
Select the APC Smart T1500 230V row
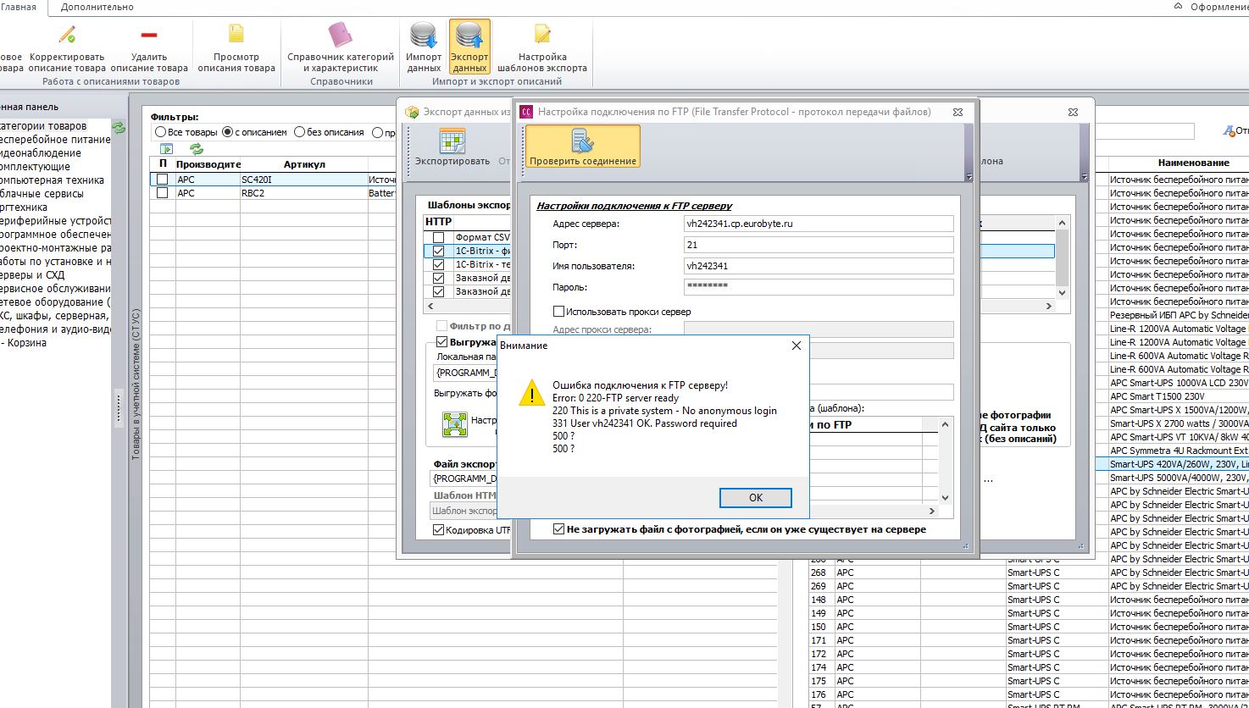click(x=1179, y=396)
